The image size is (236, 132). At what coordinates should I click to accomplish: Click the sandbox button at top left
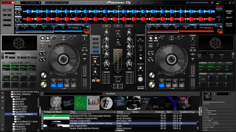[x=7, y=10]
